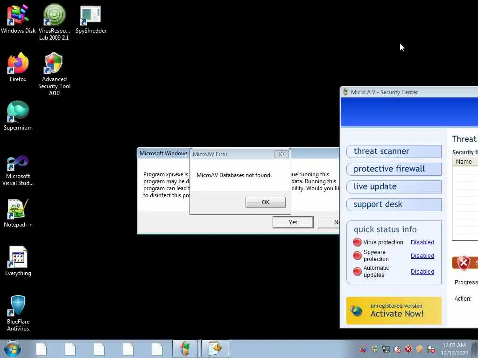Open the Everything search shortcut
The height and width of the screenshot is (358, 478).
click(18, 261)
